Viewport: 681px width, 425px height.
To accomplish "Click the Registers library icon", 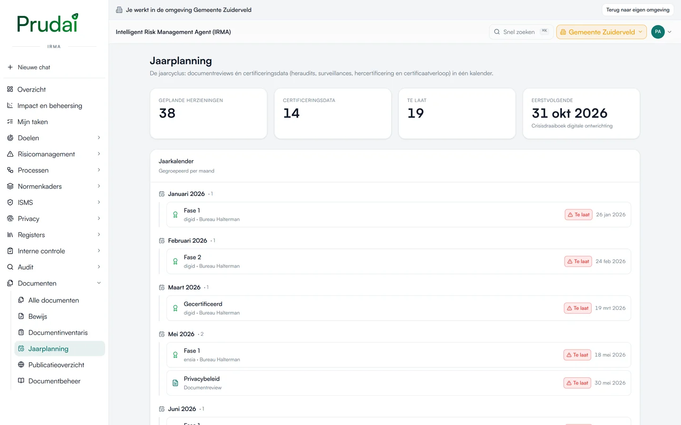I will pyautogui.click(x=10, y=235).
